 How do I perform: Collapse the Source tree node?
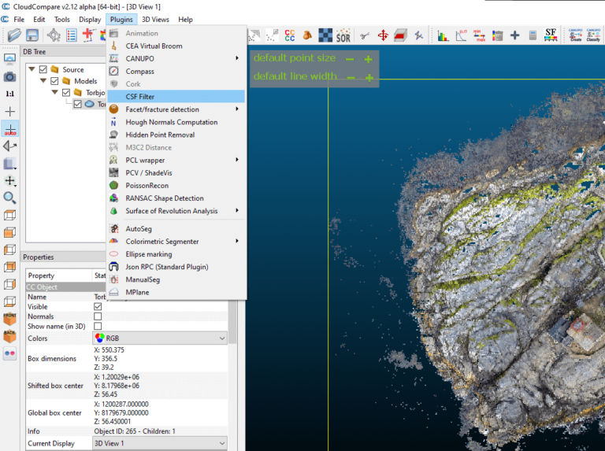click(32, 69)
